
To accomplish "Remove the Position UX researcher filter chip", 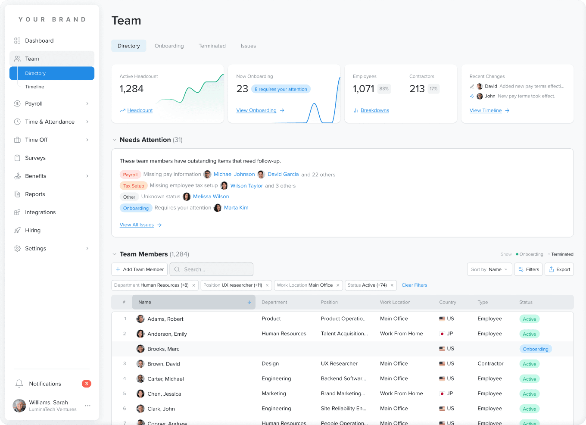I will [267, 285].
